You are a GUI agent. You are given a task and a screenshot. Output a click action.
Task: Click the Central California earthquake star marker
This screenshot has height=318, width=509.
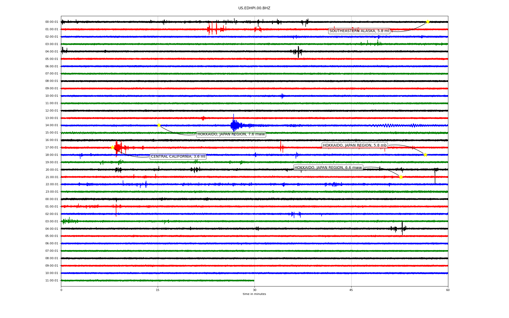coord(112,147)
